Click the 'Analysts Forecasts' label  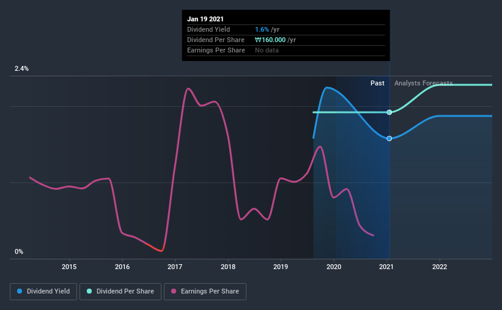423,83
